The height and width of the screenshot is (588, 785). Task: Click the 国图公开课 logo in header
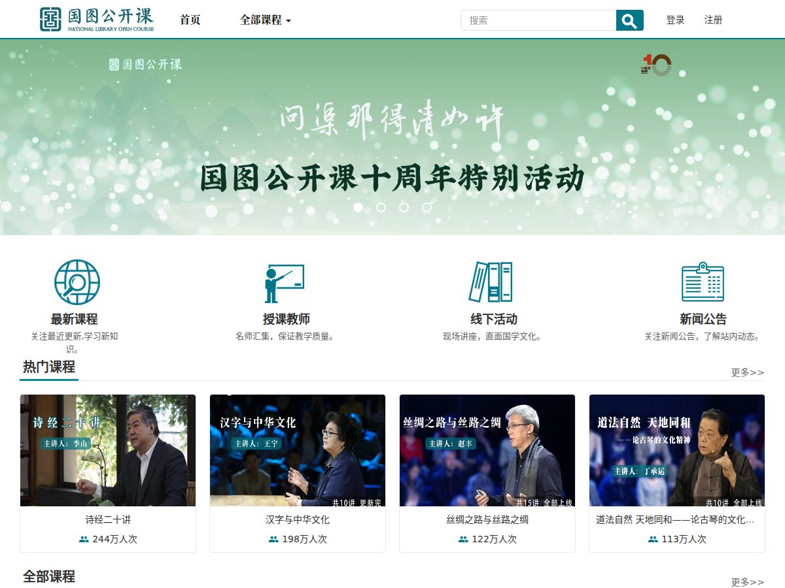click(97, 20)
